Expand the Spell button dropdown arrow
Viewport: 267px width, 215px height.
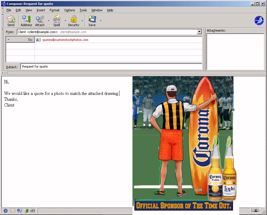pyautogui.click(x=65, y=21)
